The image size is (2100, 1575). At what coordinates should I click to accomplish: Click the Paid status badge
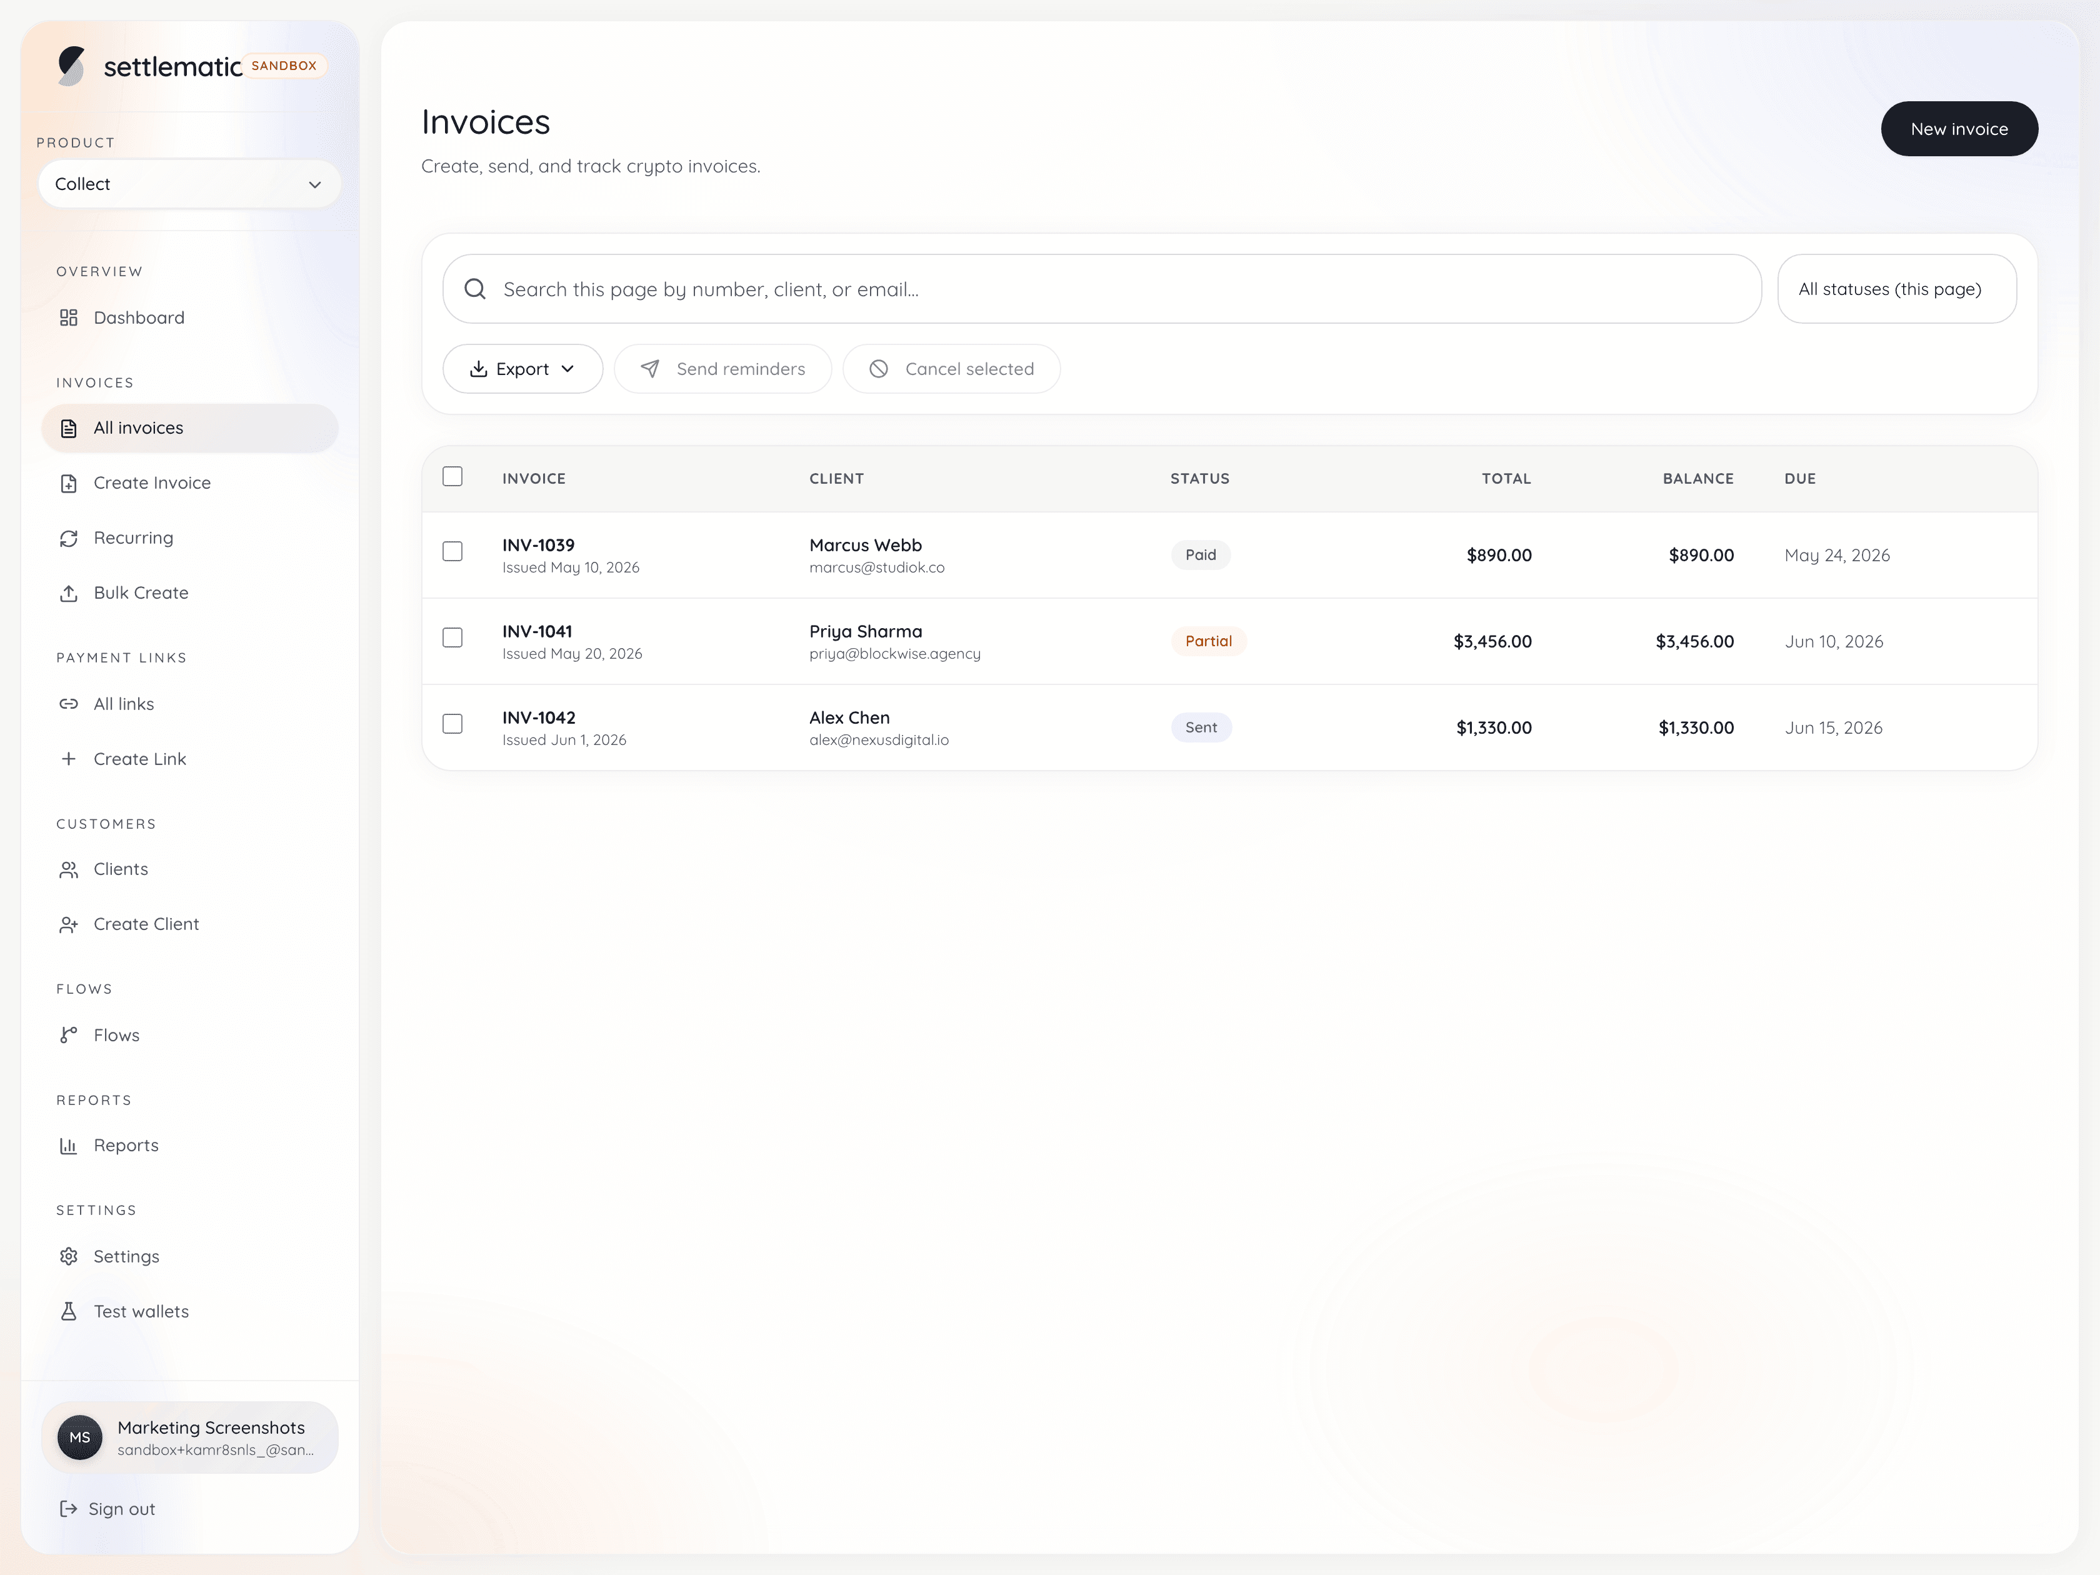click(x=1201, y=554)
